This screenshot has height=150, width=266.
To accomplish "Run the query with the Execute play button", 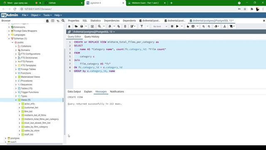I will [x=177, y=26].
